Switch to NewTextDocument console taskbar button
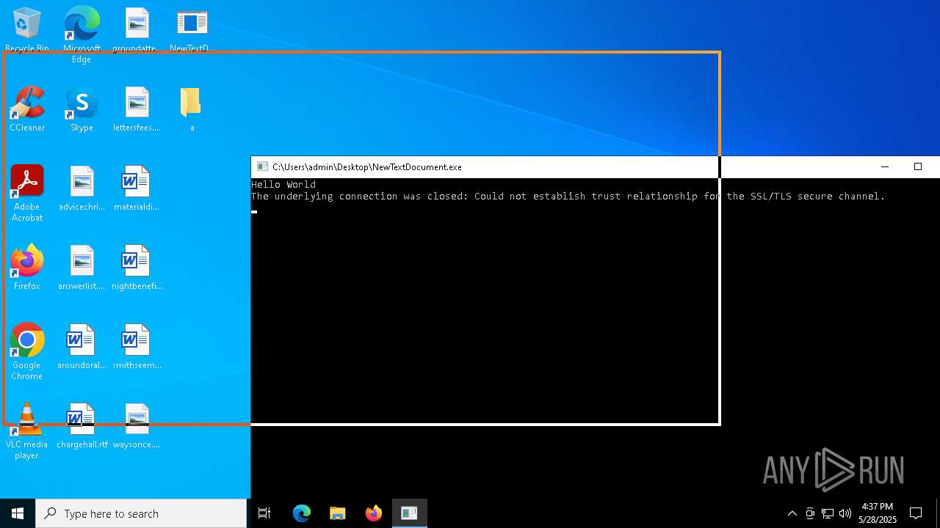The width and height of the screenshot is (940, 528). coord(409,513)
